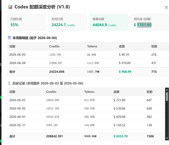Screen dimensions: 169x145
Task: Click history total amount $ 8353.70
Action: [x=121, y=136]
